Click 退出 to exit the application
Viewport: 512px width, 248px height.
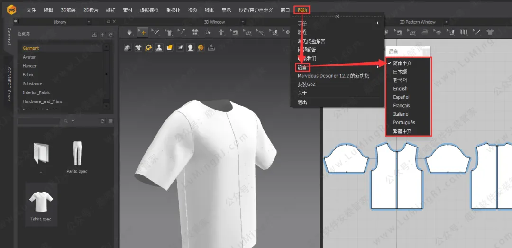[x=302, y=102]
